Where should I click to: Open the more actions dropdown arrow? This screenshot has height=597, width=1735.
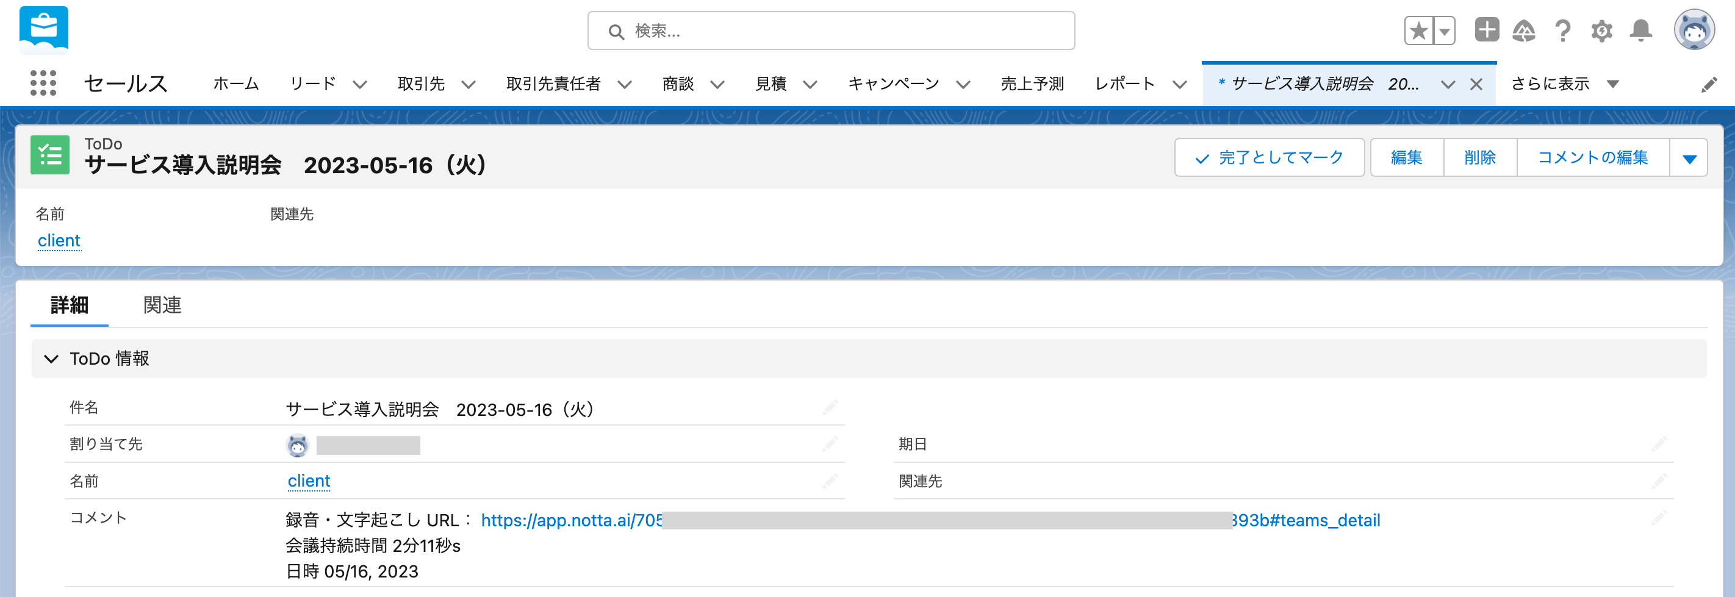(1689, 158)
